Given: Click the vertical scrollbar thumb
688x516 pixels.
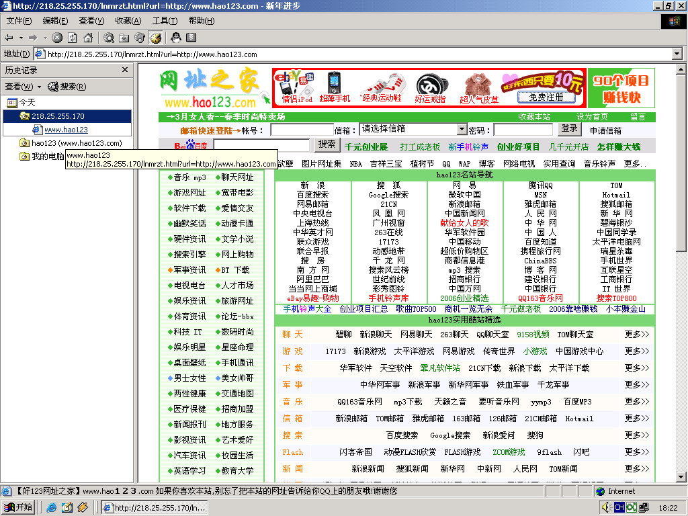Looking at the screenshot, I should [x=681, y=163].
